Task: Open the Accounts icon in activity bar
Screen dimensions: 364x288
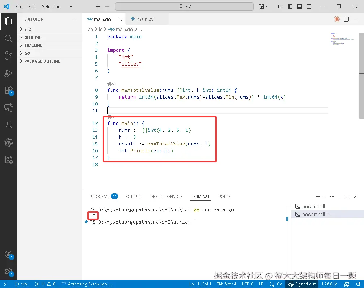Action: coord(9,254)
